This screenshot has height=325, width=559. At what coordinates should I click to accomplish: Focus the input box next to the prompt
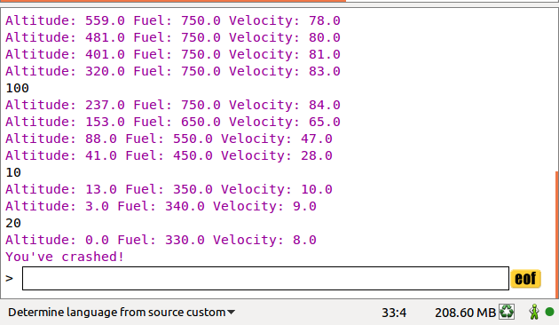tap(265, 278)
